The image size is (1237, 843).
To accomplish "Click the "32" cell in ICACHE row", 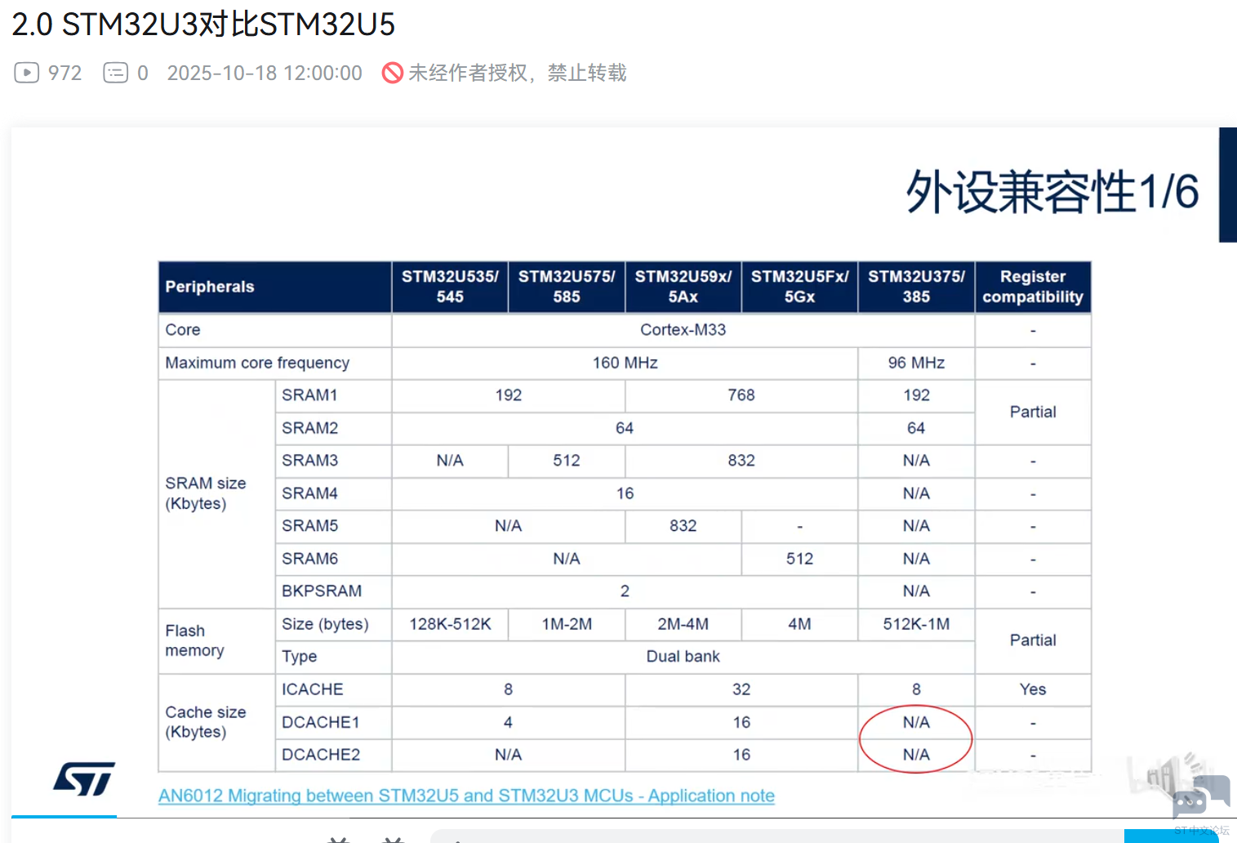I will tap(741, 689).
